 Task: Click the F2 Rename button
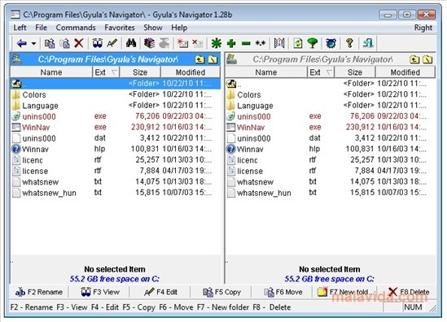pos(39,292)
